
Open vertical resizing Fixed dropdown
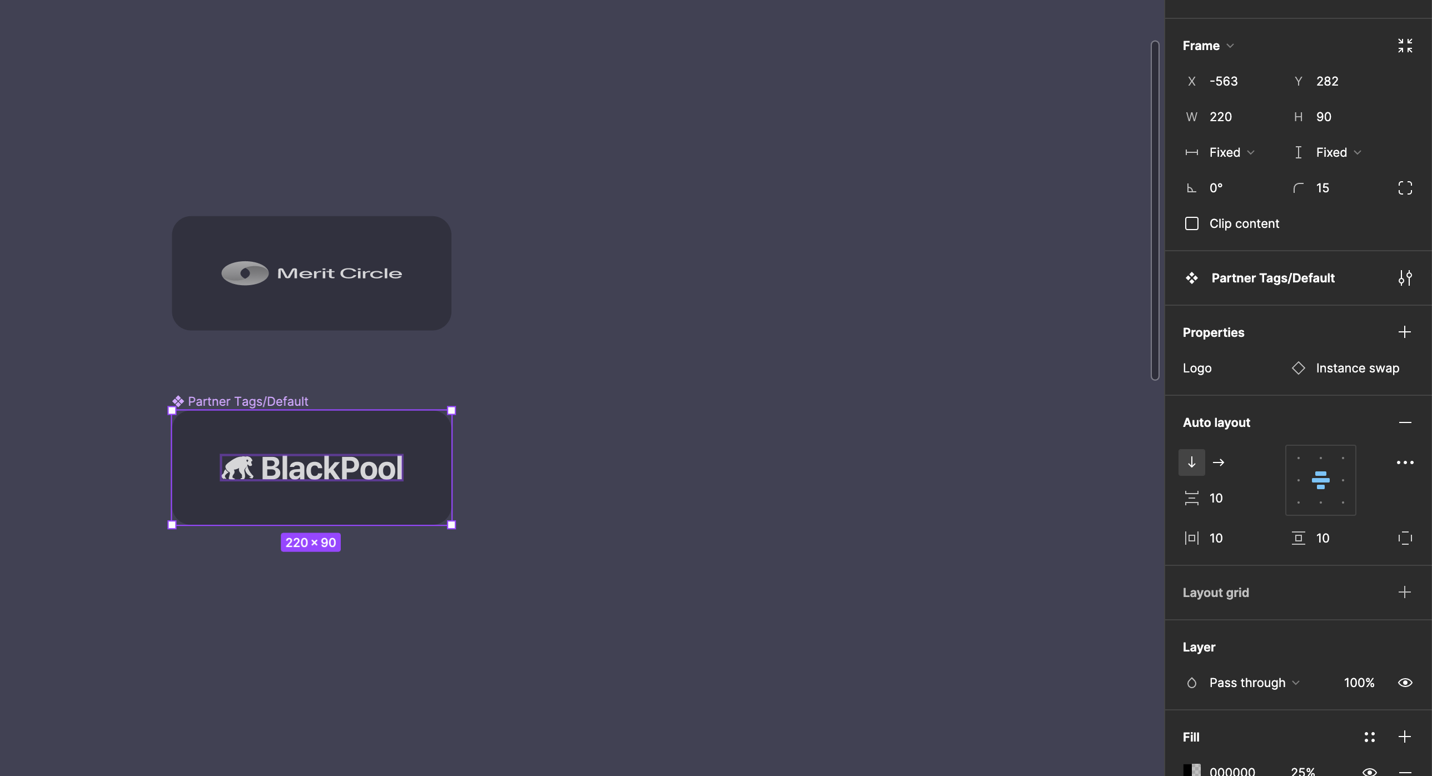[x=1338, y=152]
